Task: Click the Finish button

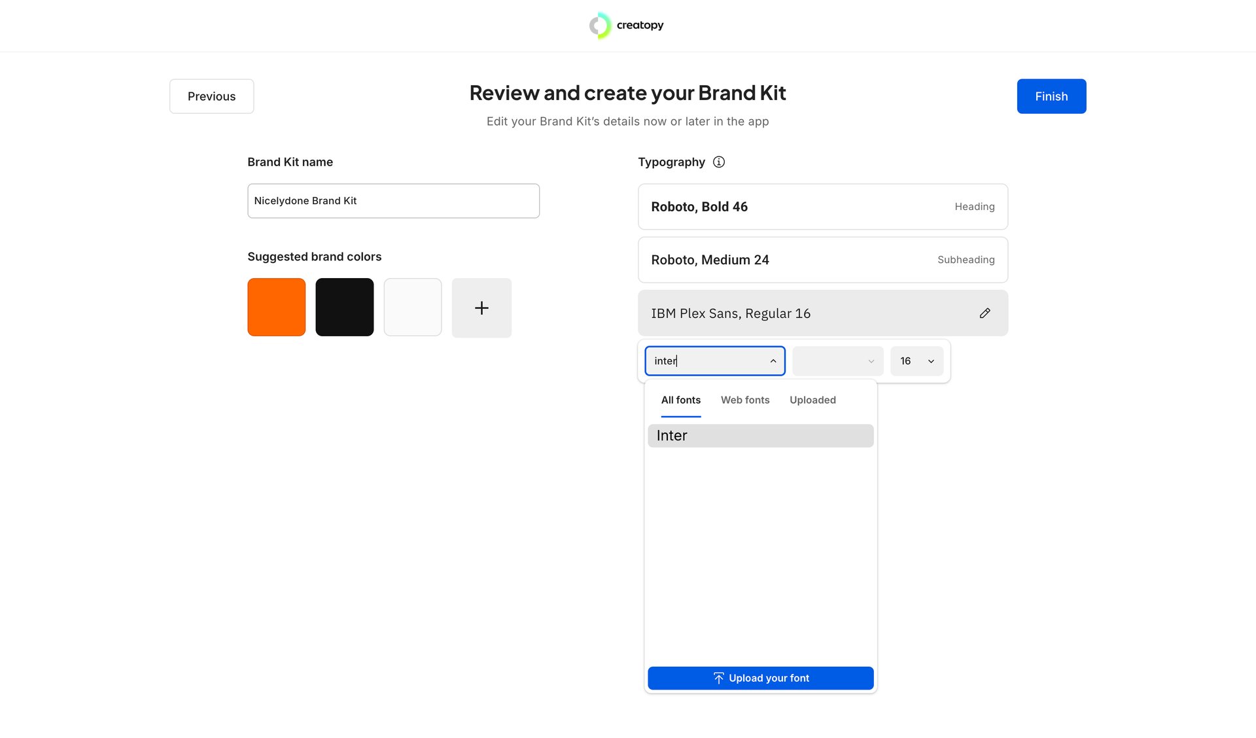Action: pos(1051,96)
